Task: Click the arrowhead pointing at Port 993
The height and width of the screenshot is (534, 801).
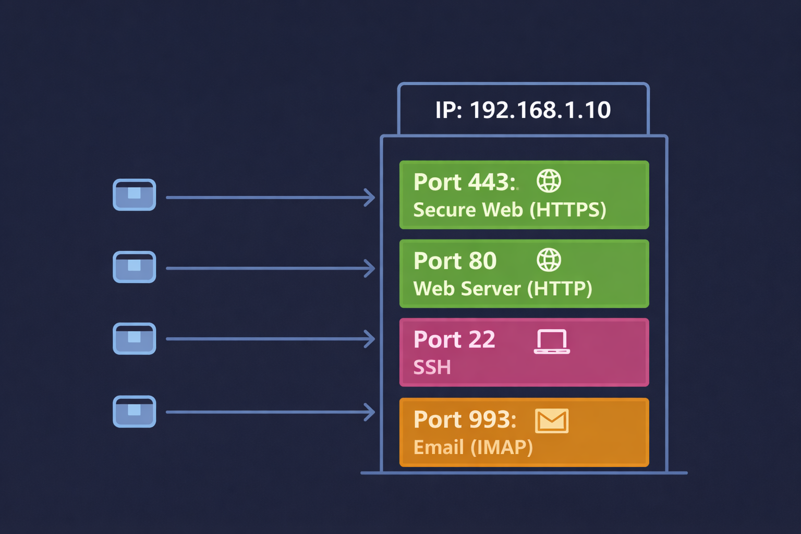Action: [370, 412]
